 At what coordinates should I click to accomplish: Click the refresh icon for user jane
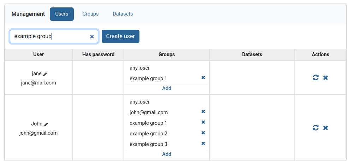[x=316, y=78]
